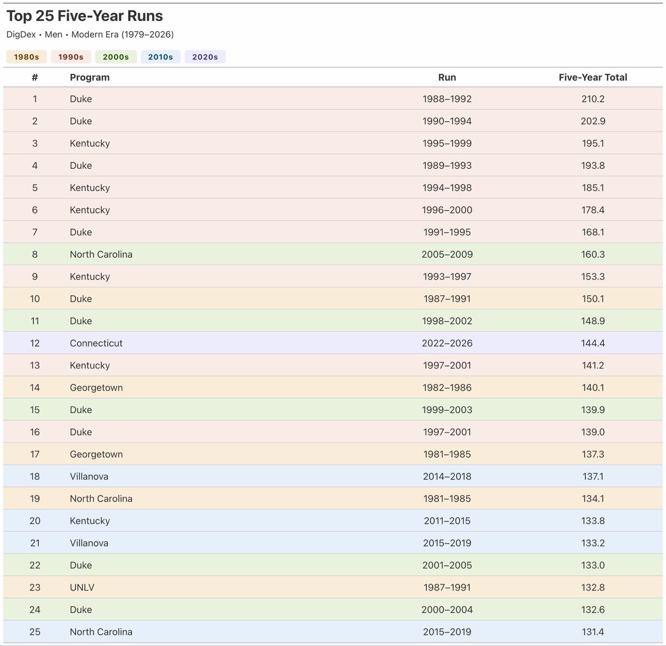The height and width of the screenshot is (646, 666).
Task: Click the 144.4 total value
Action: (593, 343)
